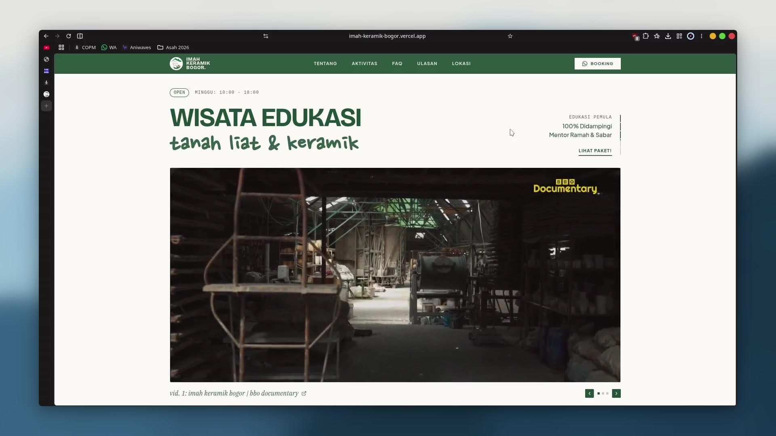Go to the AKTIVITAS section
The image size is (776, 436).
[x=365, y=63]
